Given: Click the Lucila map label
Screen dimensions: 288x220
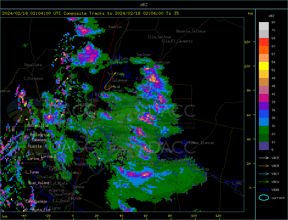Looking at the screenshot, I should point(36,146).
